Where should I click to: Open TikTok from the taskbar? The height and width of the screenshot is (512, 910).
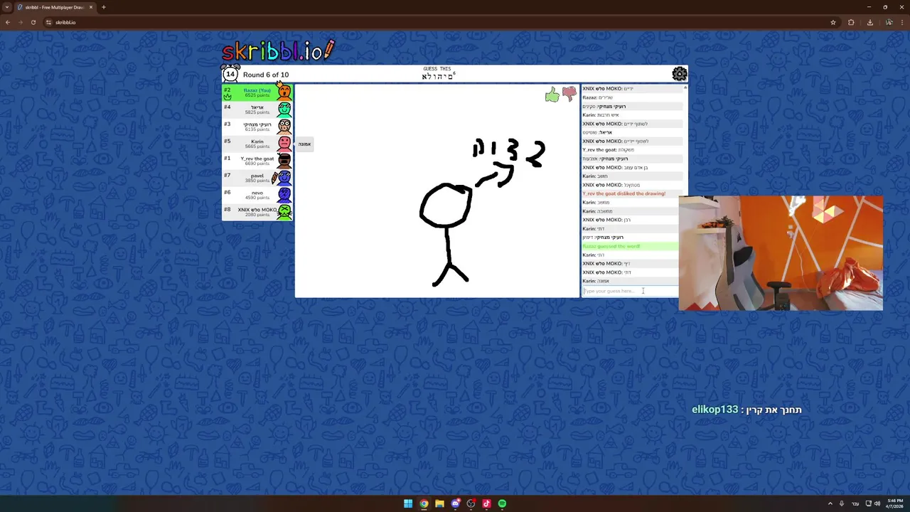click(486, 503)
